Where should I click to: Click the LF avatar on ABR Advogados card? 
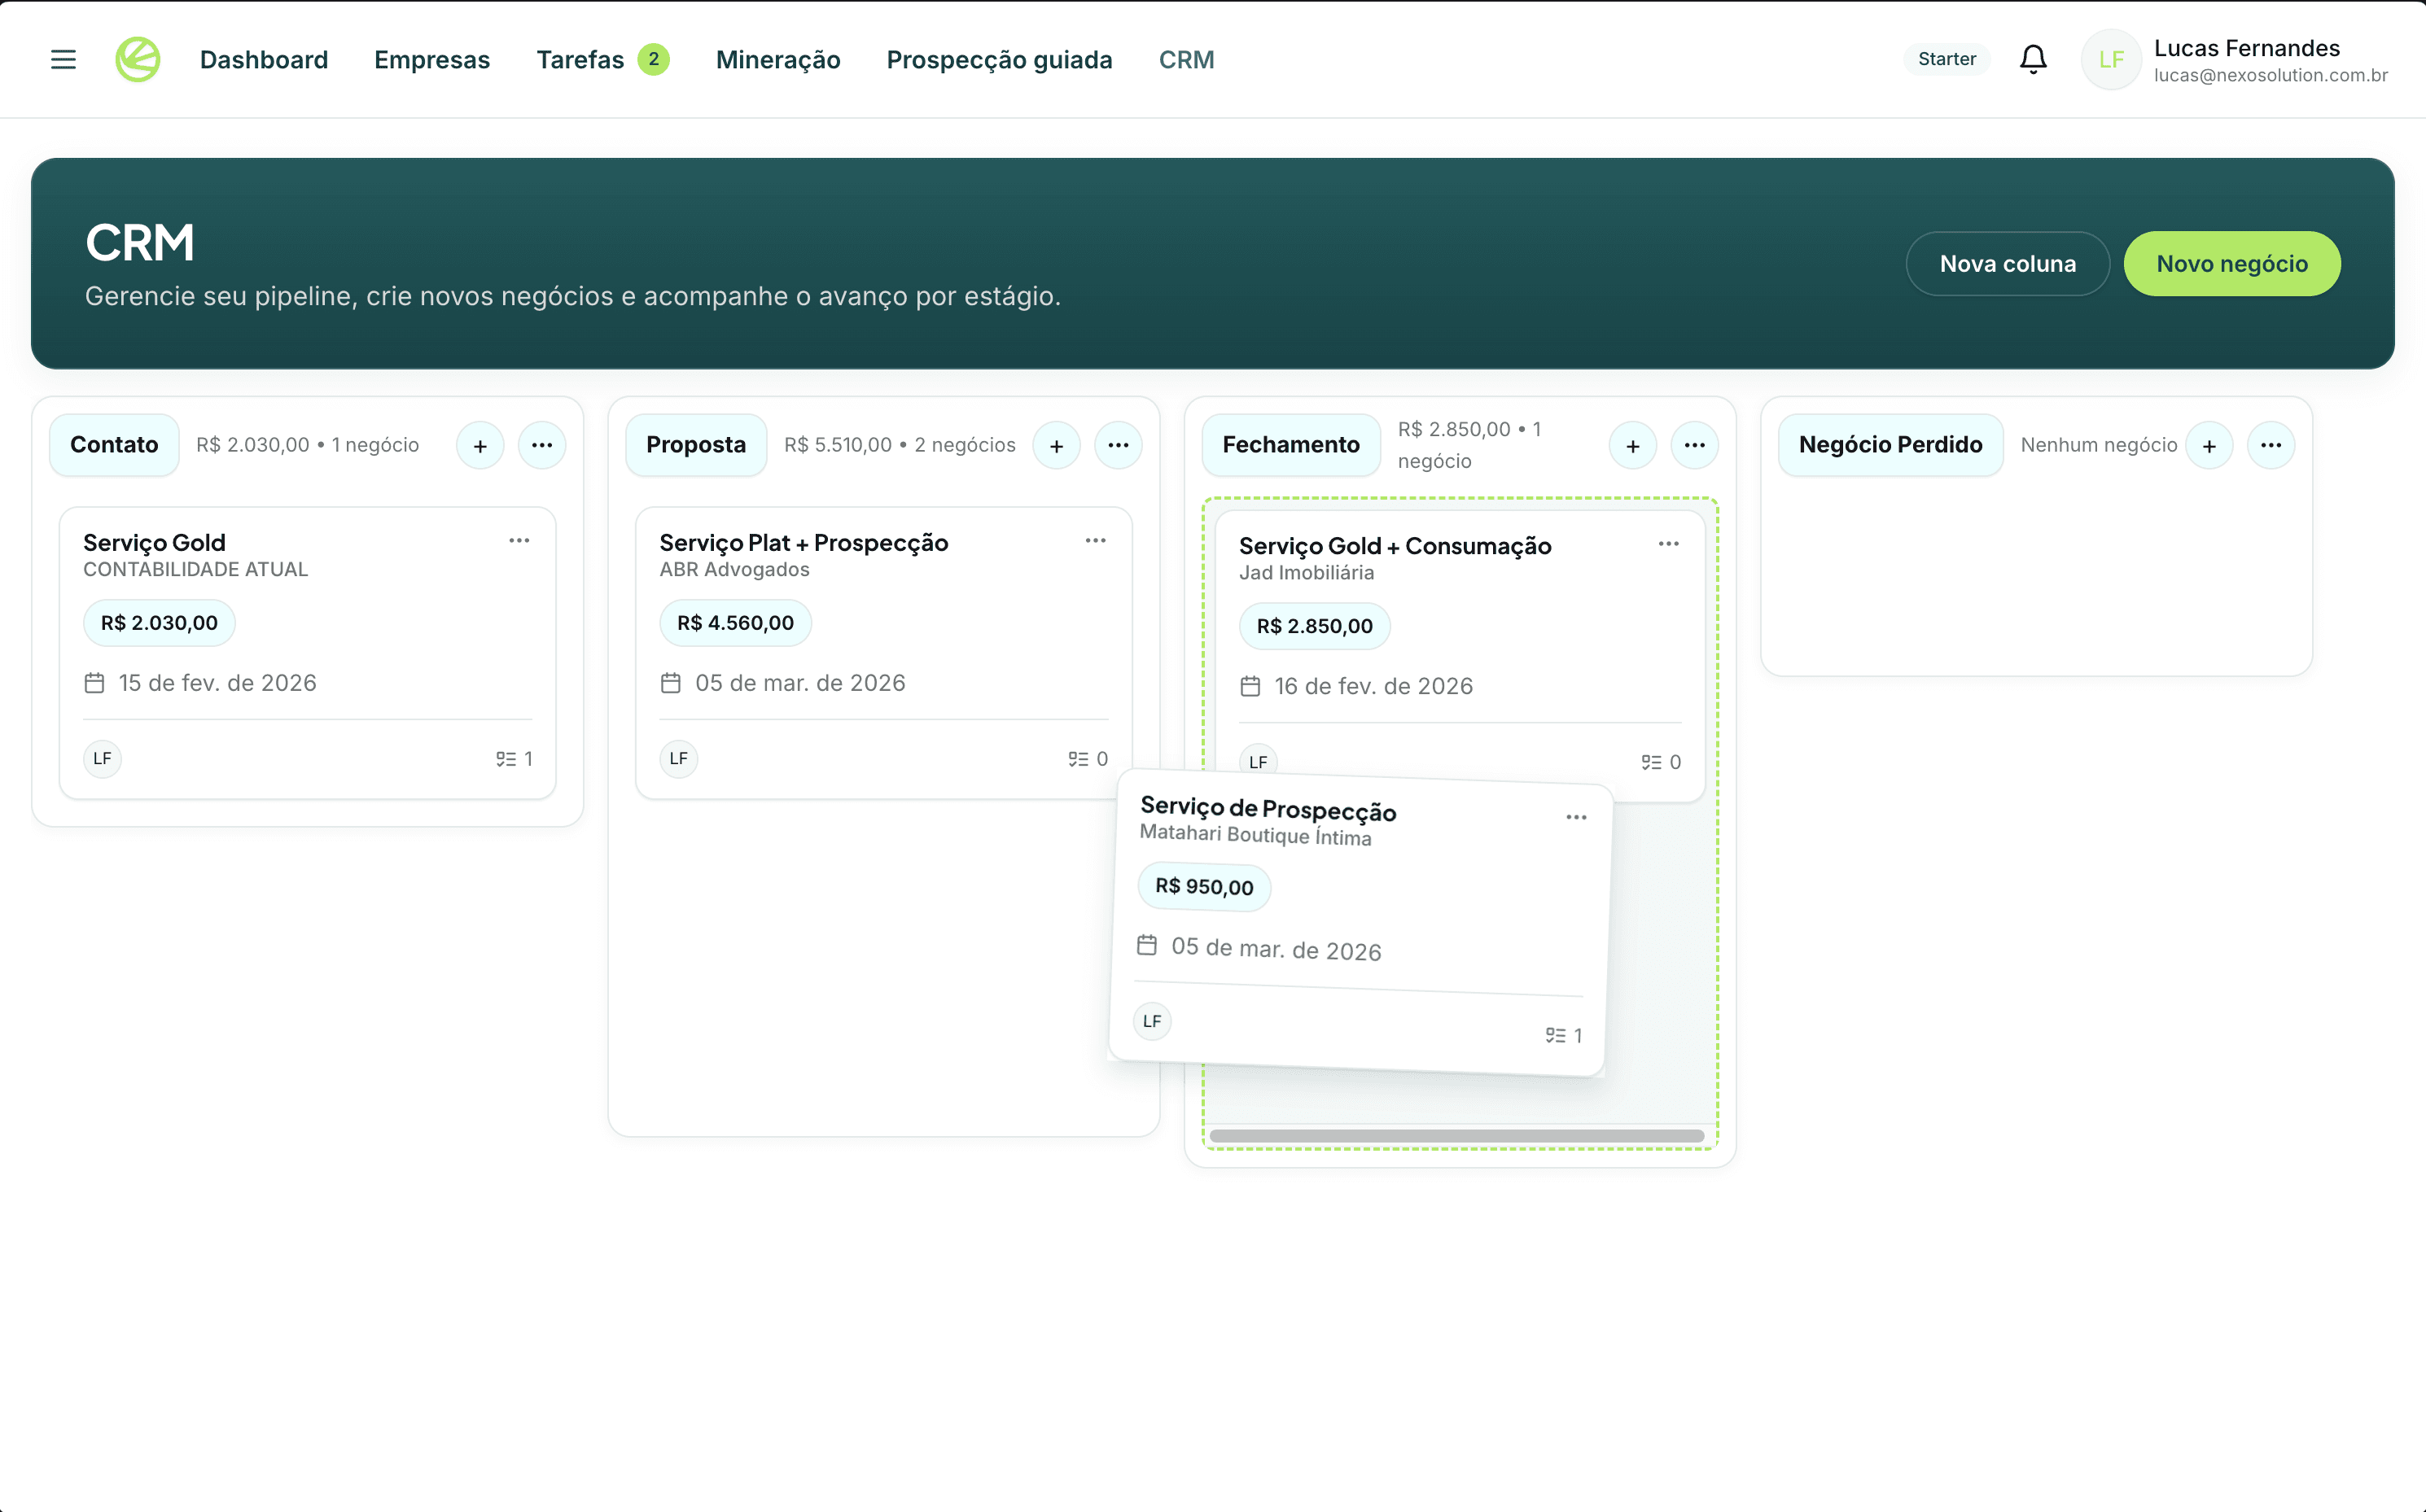coord(678,758)
